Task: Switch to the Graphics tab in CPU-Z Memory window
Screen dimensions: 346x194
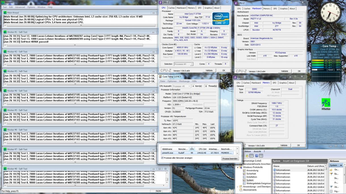Action: pyautogui.click(x=283, y=83)
